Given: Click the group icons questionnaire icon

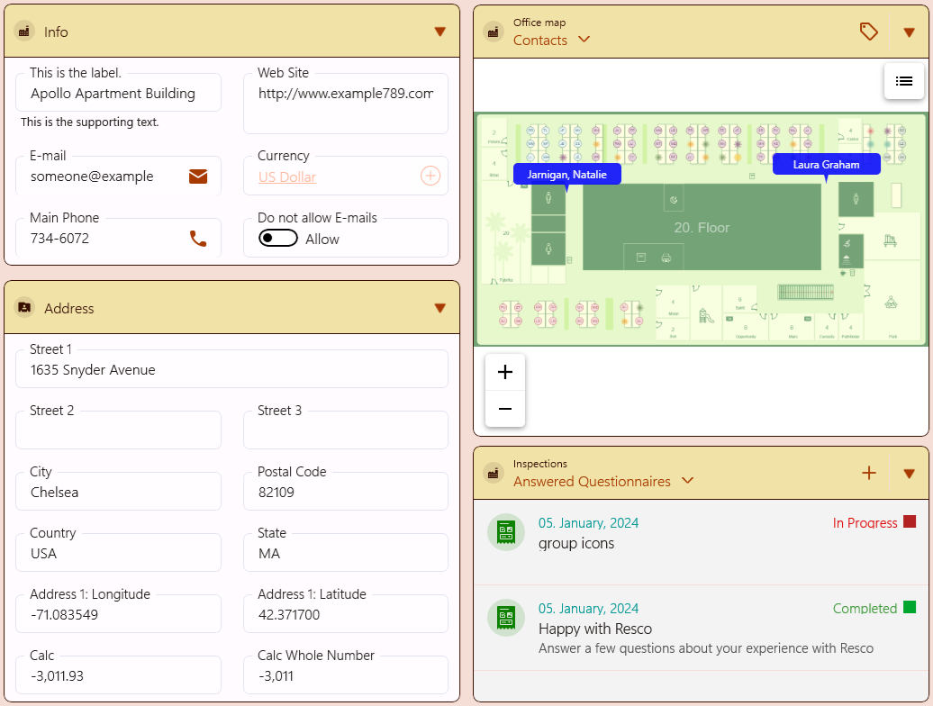Looking at the screenshot, I should pyautogui.click(x=506, y=531).
